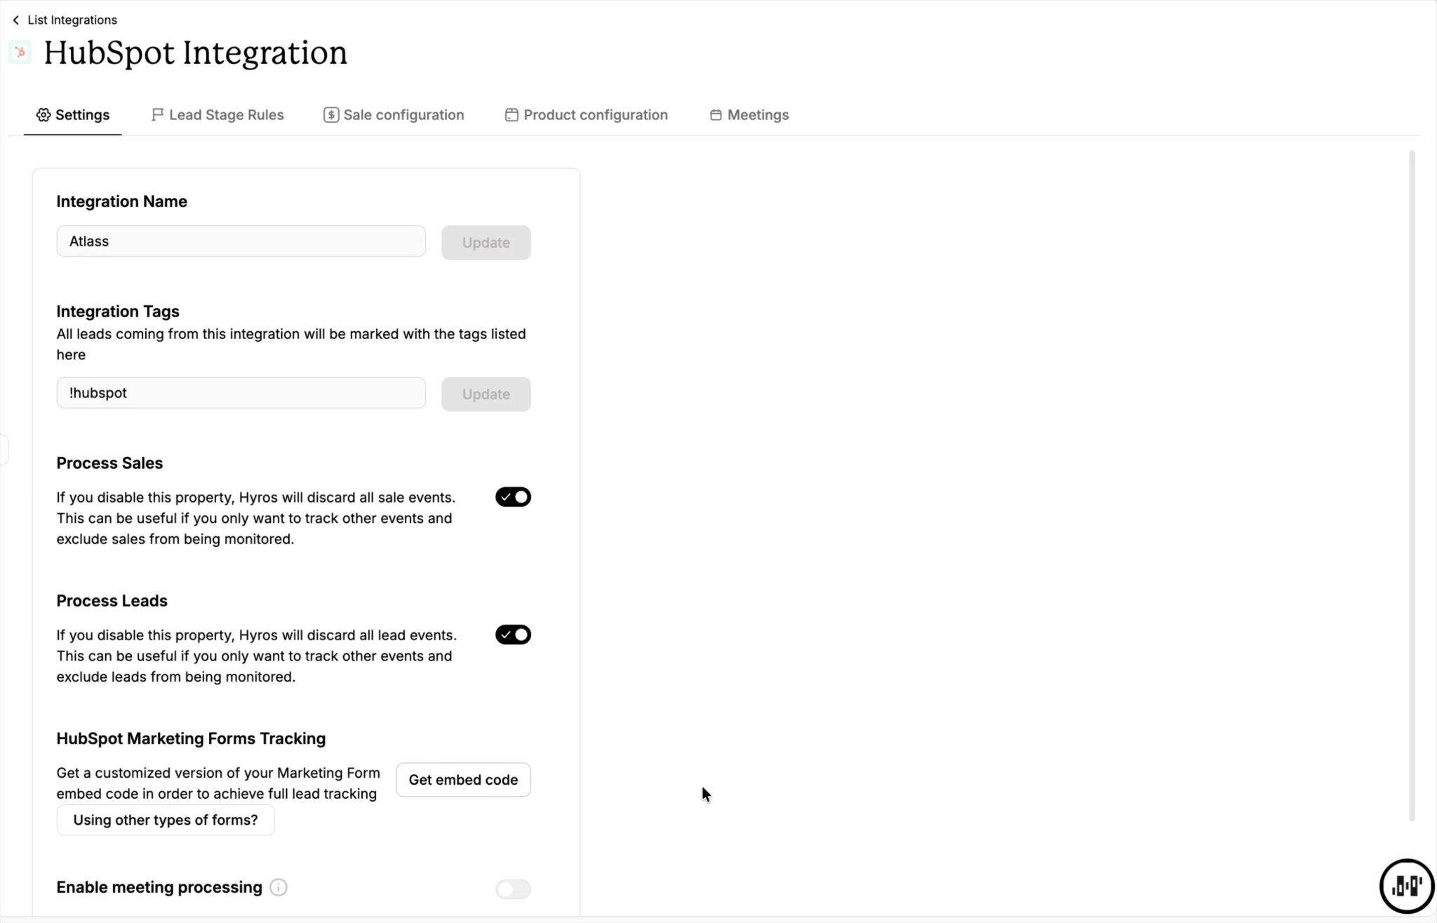The height and width of the screenshot is (923, 1437).
Task: Open the round chat widget icon
Action: point(1406,886)
